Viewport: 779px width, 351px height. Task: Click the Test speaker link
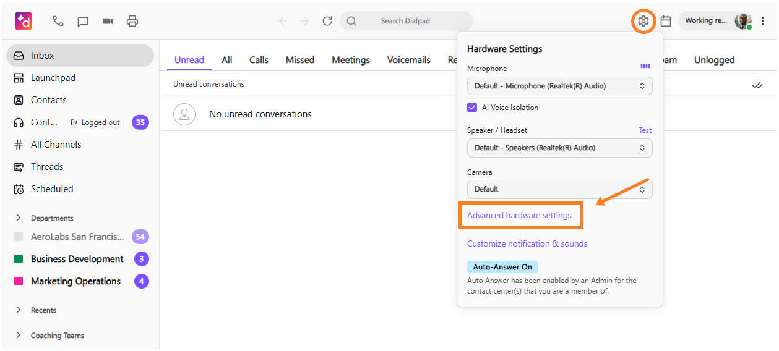pyautogui.click(x=645, y=130)
